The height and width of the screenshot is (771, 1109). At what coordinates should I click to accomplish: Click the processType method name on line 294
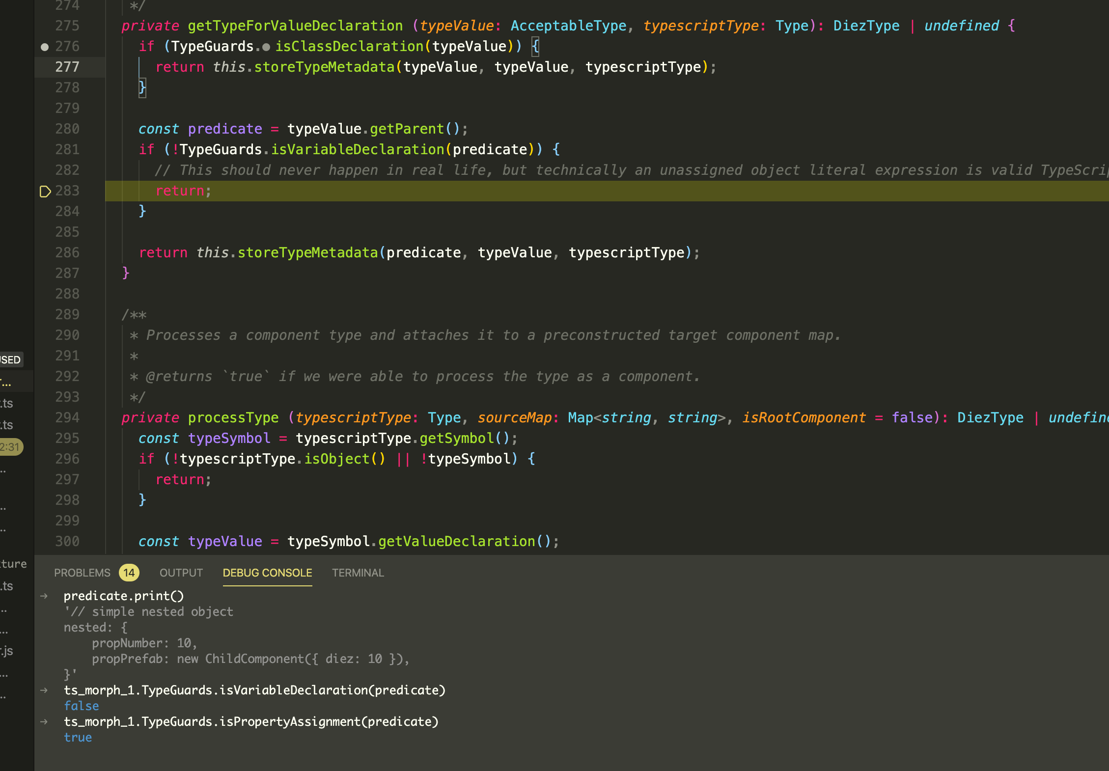233,417
